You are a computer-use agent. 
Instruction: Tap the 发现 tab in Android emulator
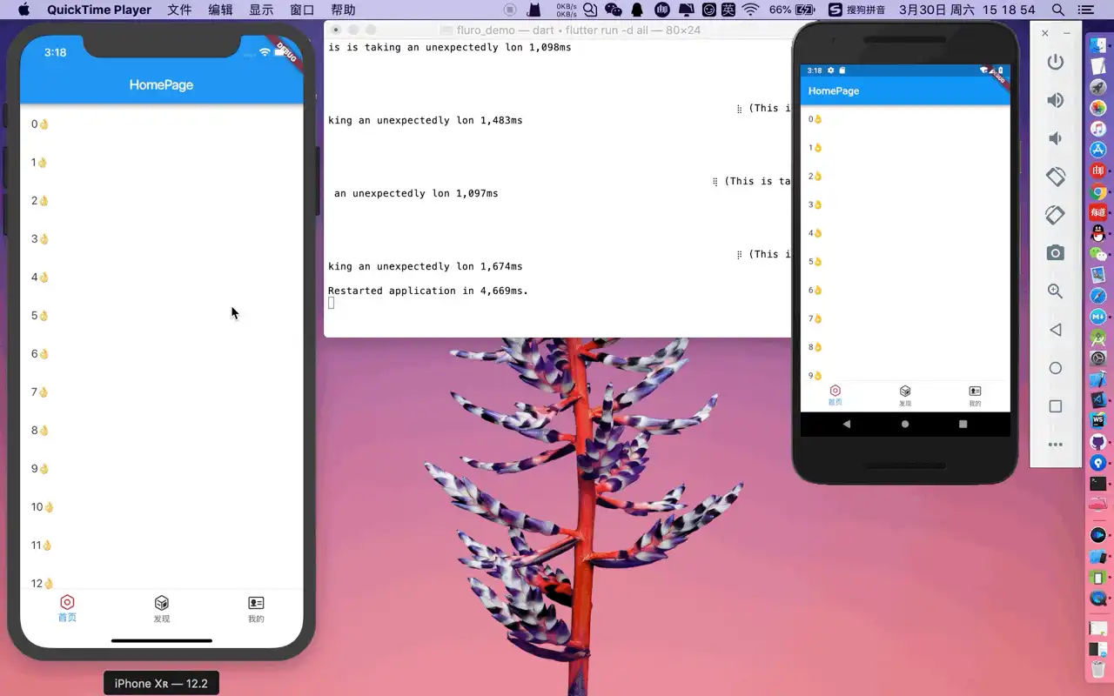click(x=905, y=396)
